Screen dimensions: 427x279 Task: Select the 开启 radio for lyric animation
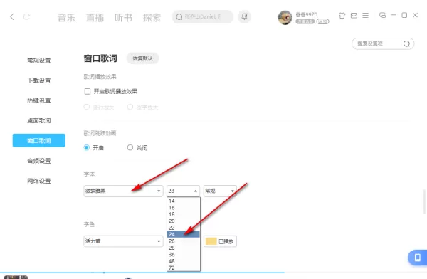[x=87, y=147]
